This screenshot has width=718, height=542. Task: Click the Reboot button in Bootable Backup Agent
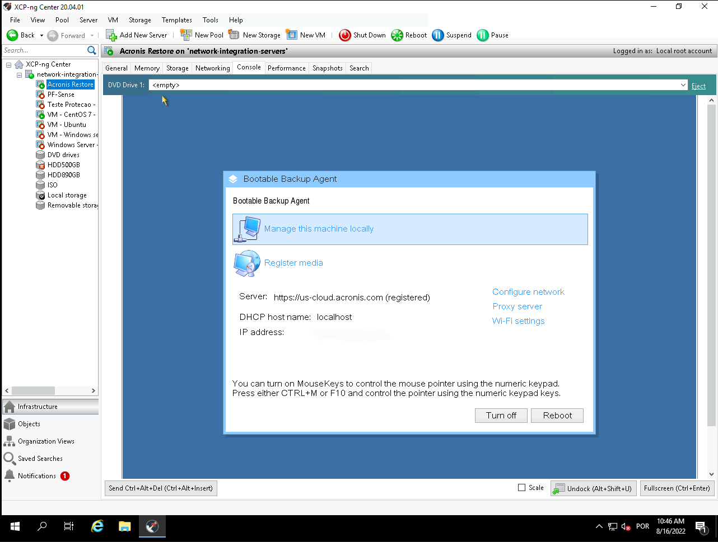[x=558, y=416]
